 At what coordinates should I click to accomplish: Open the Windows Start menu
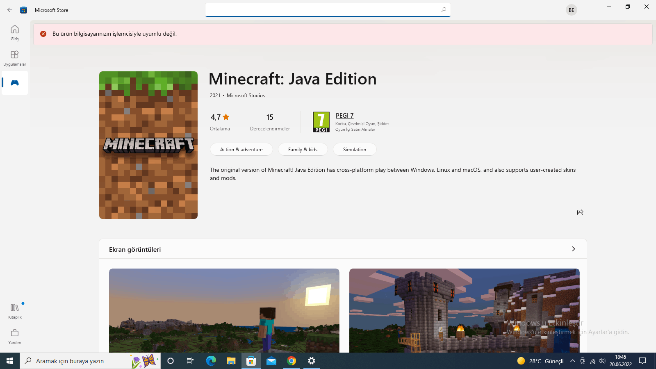[10, 361]
